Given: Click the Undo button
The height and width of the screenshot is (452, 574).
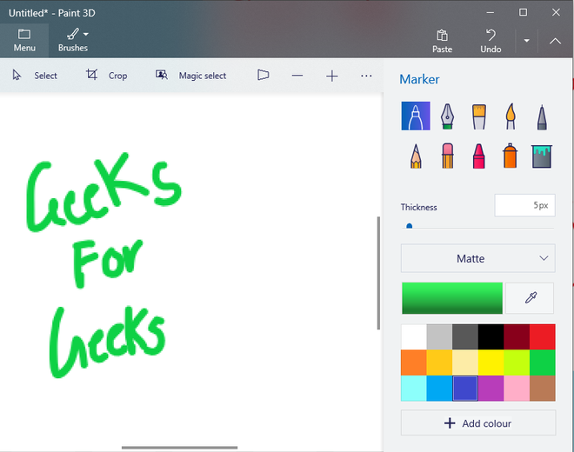Looking at the screenshot, I should (x=491, y=42).
